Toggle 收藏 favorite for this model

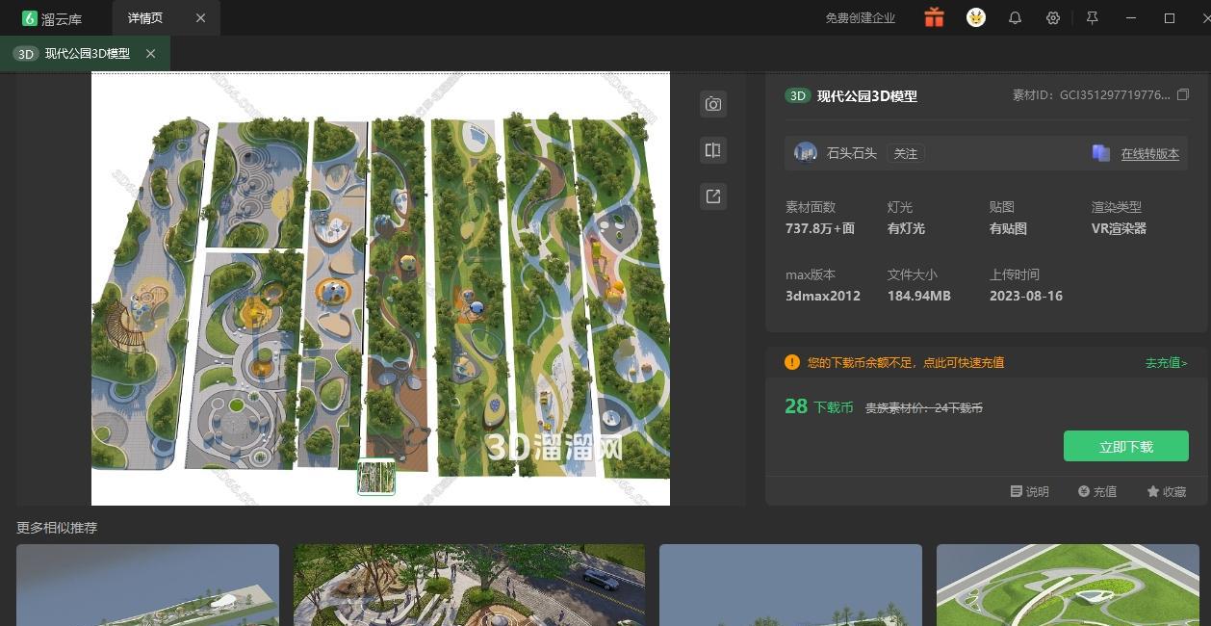pyautogui.click(x=1166, y=491)
